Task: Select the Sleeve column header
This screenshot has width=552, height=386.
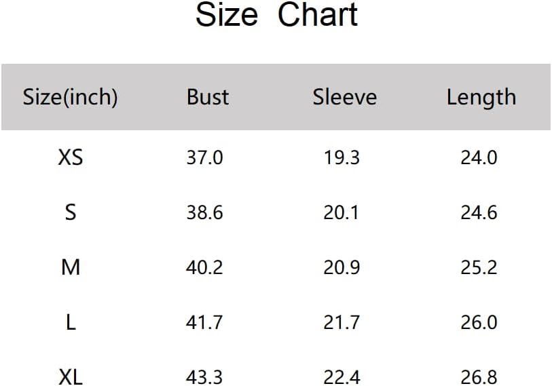Action: [344, 97]
